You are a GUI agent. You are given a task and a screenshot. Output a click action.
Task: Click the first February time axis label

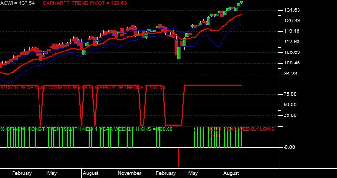(22, 173)
